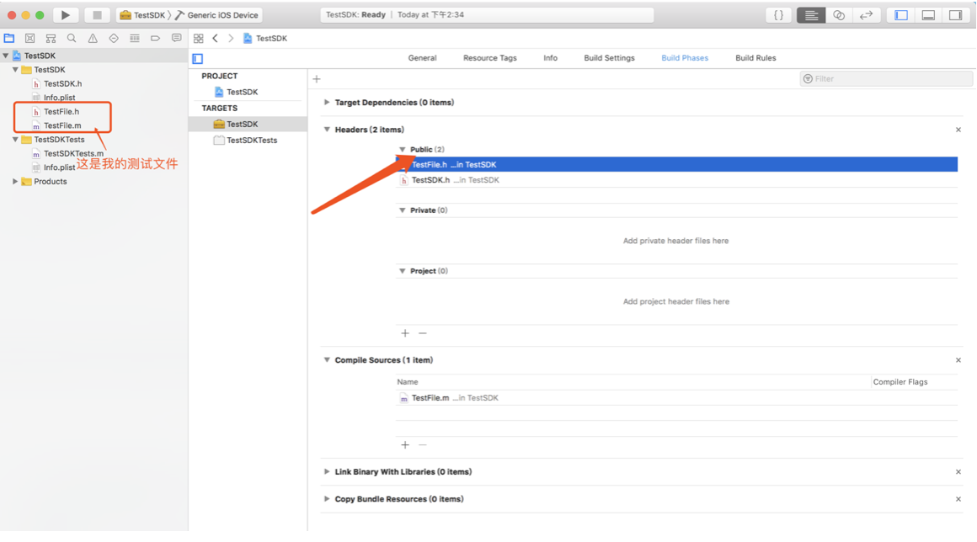Screen dimensions: 977x542
Task: Open the Info tab
Action: pyautogui.click(x=550, y=58)
